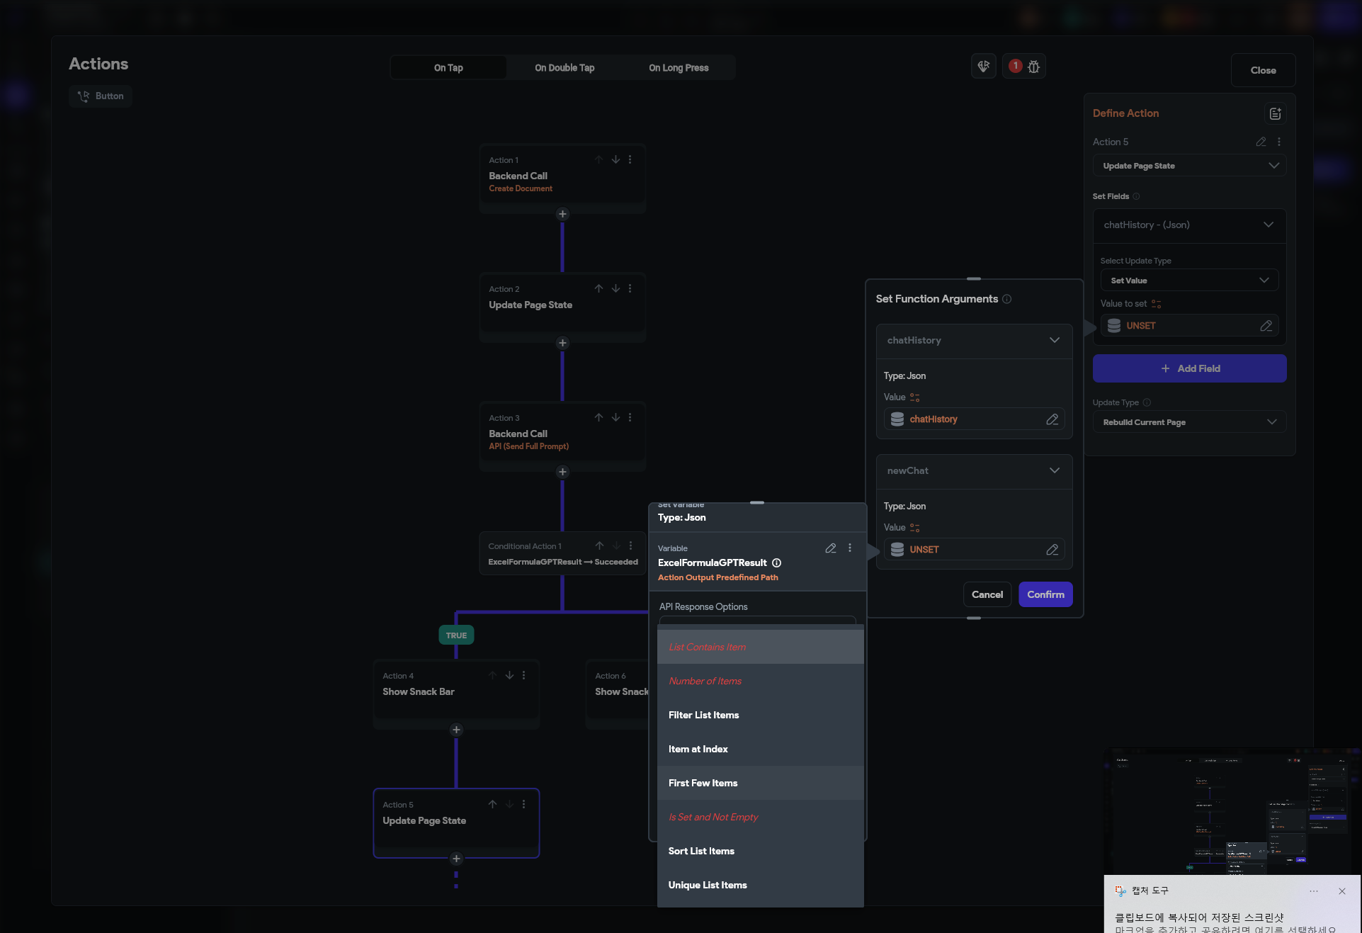Viewport: 1362px width, 933px height.
Task: Choose Is Set and Not Empty option
Action: click(761, 817)
